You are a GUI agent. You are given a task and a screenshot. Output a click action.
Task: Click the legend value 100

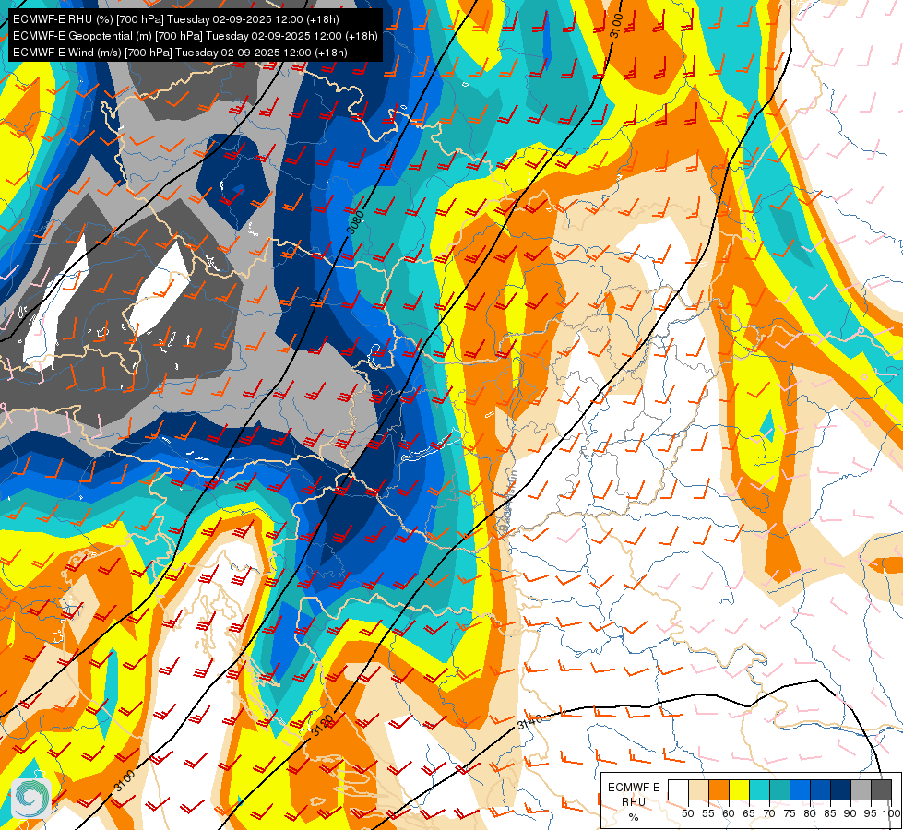(890, 813)
